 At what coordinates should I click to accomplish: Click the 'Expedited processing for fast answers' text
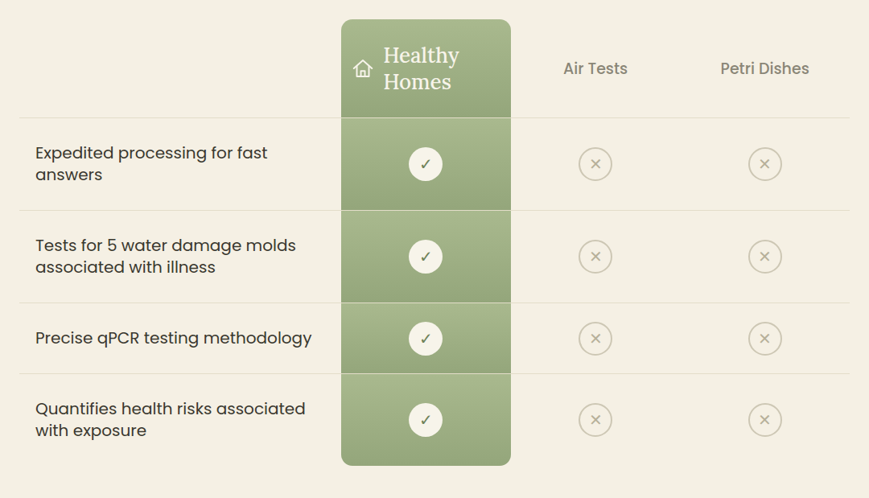(151, 163)
